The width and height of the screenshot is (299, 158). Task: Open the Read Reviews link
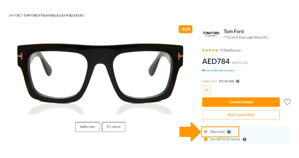232,50
